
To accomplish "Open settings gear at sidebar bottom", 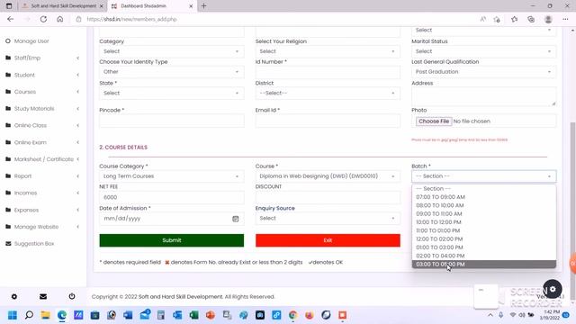I will click(14, 296).
